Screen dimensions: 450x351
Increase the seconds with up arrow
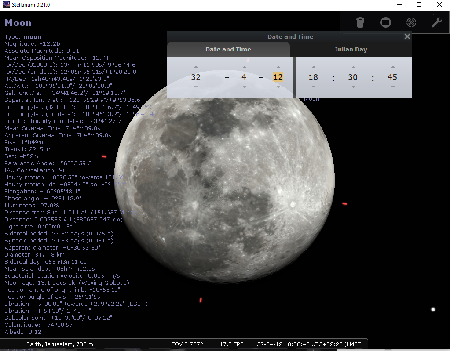tap(392, 67)
